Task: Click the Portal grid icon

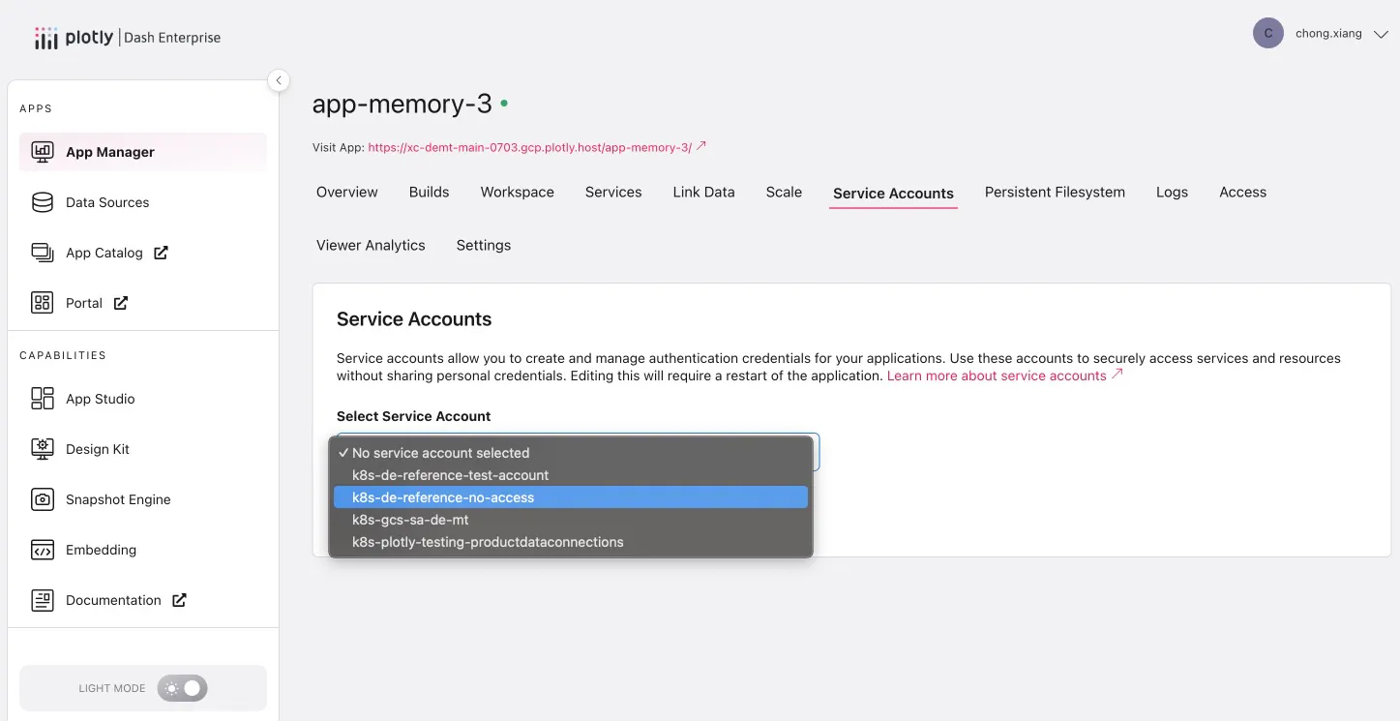Action: click(x=43, y=303)
